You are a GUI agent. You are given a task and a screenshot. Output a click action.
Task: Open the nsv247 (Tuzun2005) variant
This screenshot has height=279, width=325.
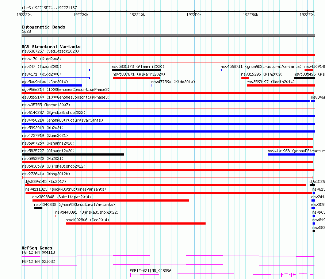coord(42,66)
